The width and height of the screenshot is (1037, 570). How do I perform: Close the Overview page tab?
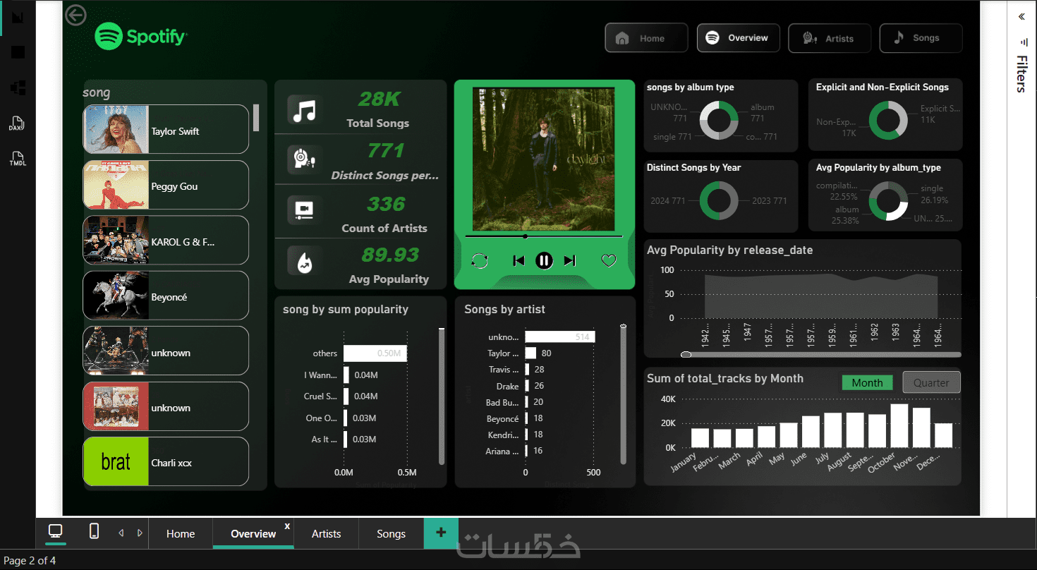287,526
